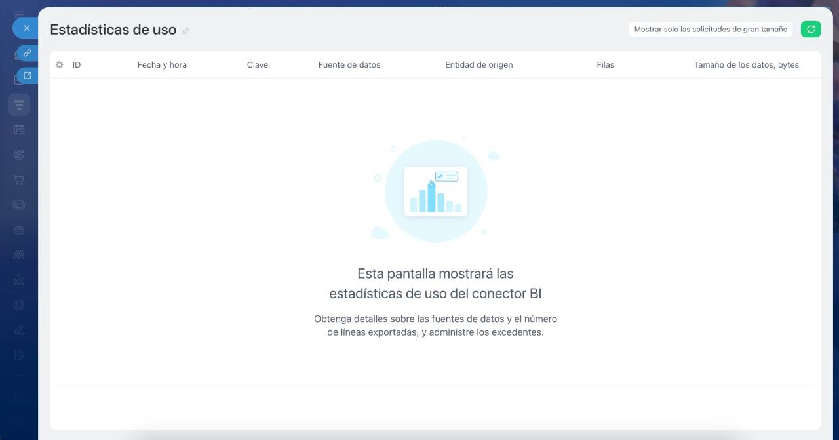Viewport: 839px width, 440px height.
Task: Sort by 'Entidad de origen' column
Action: click(478, 65)
